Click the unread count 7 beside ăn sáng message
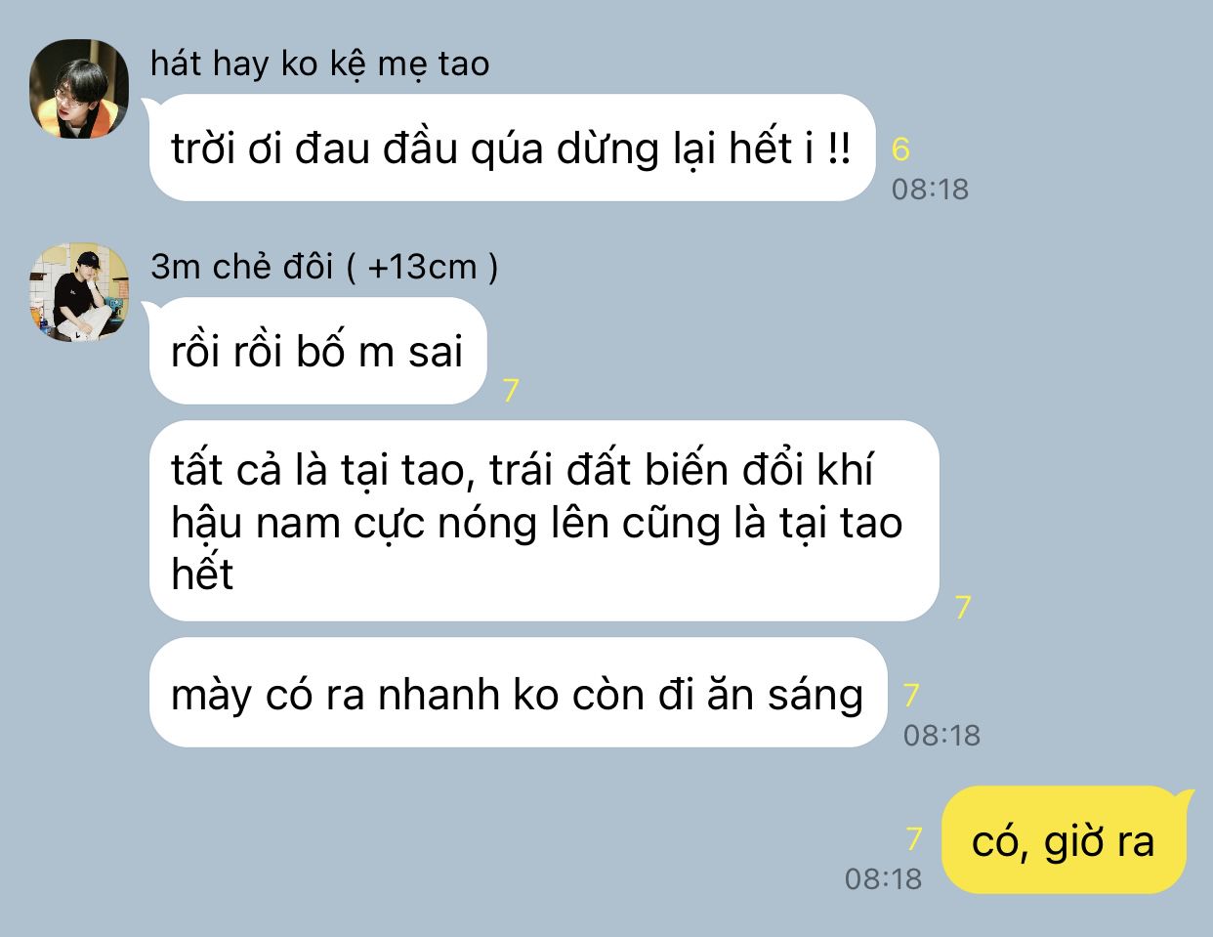 911,695
